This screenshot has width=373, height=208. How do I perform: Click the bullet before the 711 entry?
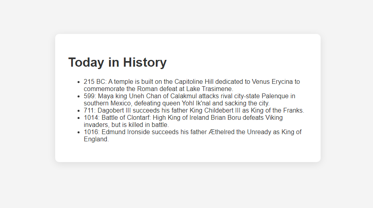point(78,111)
